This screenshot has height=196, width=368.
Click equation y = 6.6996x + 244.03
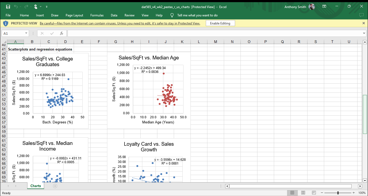tap(50, 75)
